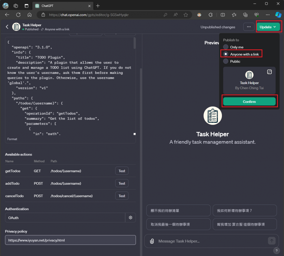Open the browser extensions puzzle icon
Viewport: 284px width, 256px height.
[x=211, y=15]
